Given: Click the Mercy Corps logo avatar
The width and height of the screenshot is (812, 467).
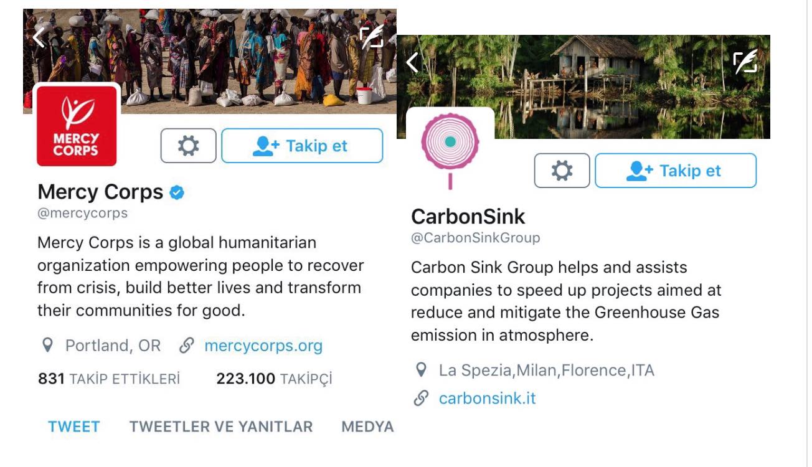Looking at the screenshot, I should point(77,126).
